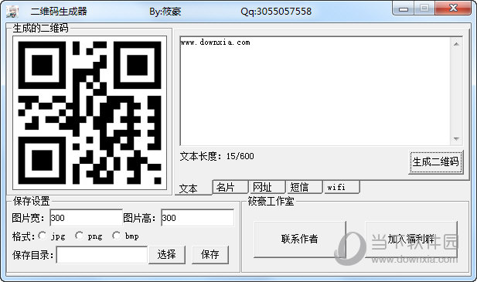Click the text area scroll up arrow
Viewport: 477px width, 282px height.
(x=456, y=44)
